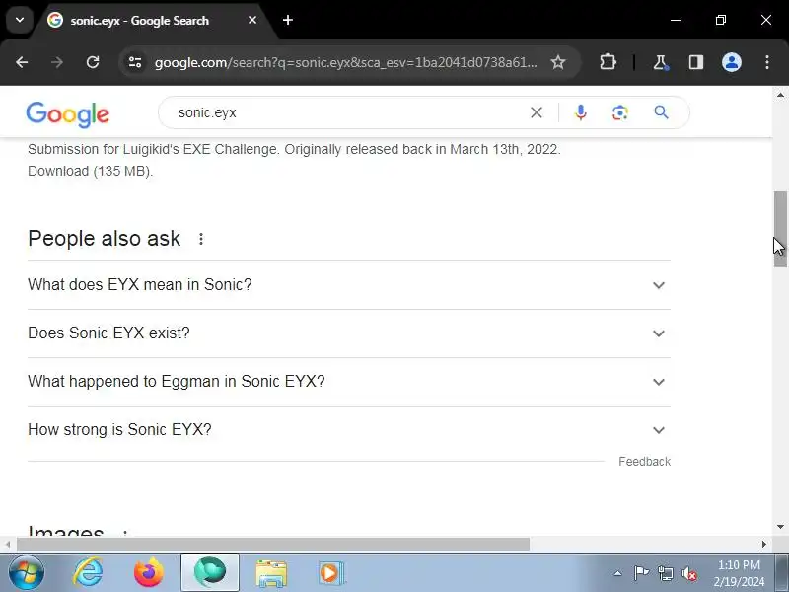Click the Feedback link
789x592 pixels.
(x=645, y=462)
